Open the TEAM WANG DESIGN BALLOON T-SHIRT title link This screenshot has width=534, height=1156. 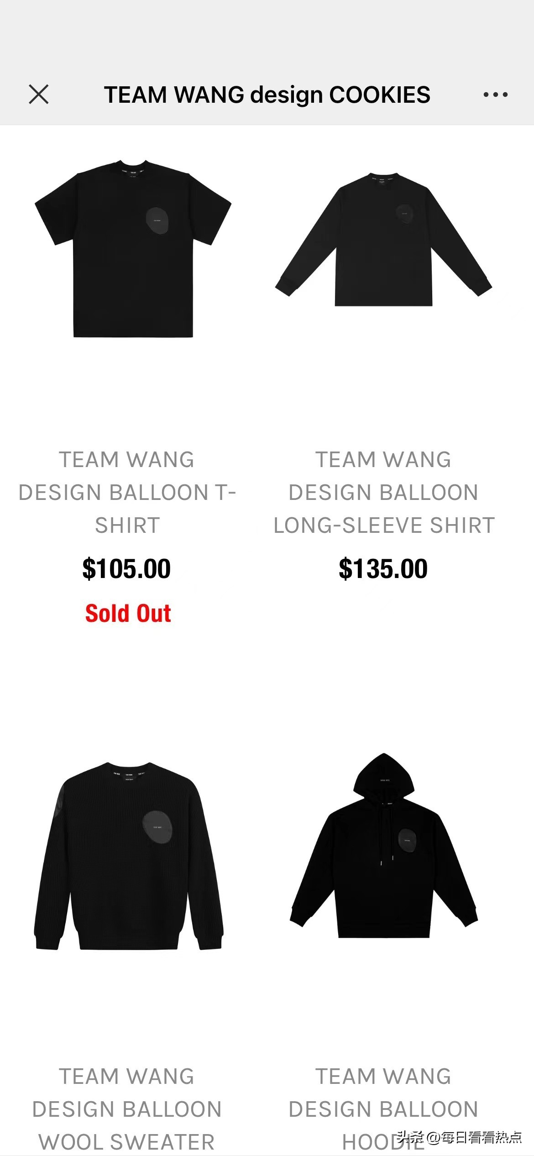click(x=127, y=492)
